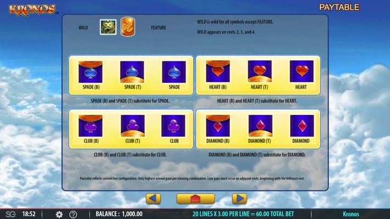Click the HEART (T) symbol
Image resolution: width=390 pixels, height=219 pixels.
click(x=259, y=71)
